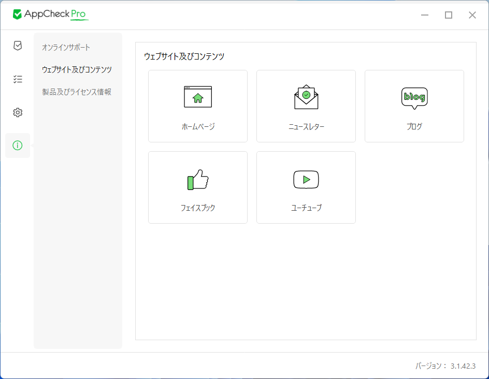Switch to オンラインサポート section
The width and height of the screenshot is (489, 379).
click(x=66, y=48)
